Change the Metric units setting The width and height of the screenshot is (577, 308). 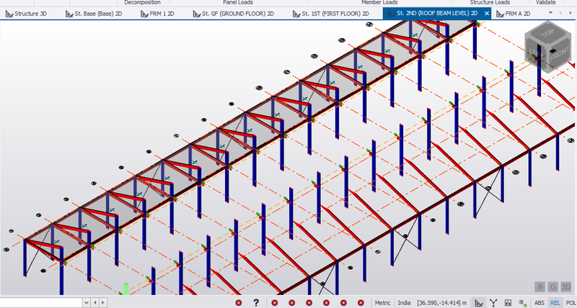point(382,303)
